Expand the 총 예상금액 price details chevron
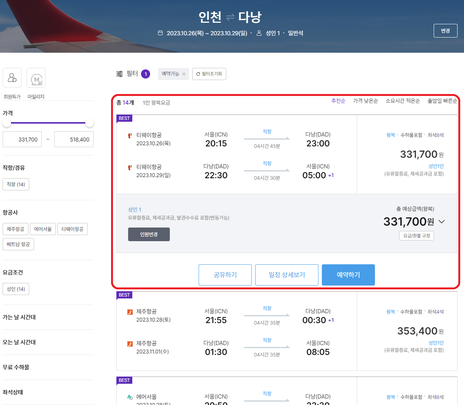The height and width of the screenshot is (405, 464). (442, 222)
